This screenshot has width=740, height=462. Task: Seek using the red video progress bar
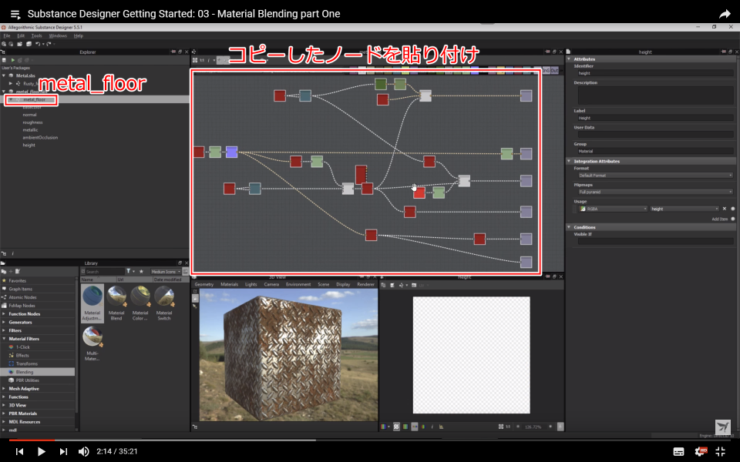click(x=32, y=440)
